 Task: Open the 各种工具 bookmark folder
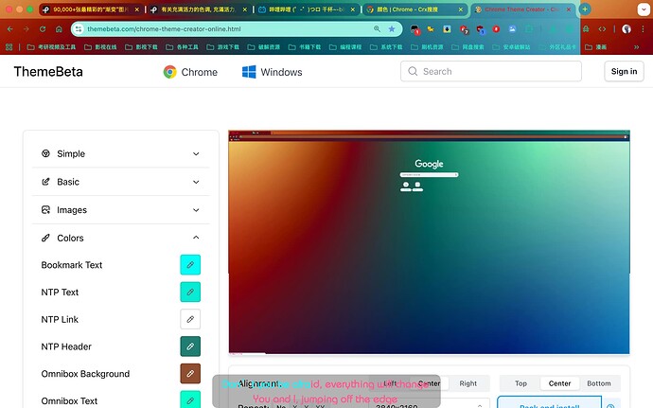pyautogui.click(x=182, y=47)
